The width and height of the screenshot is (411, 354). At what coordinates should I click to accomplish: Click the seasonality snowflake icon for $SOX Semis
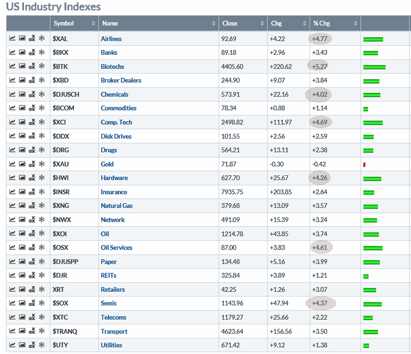[42, 303]
